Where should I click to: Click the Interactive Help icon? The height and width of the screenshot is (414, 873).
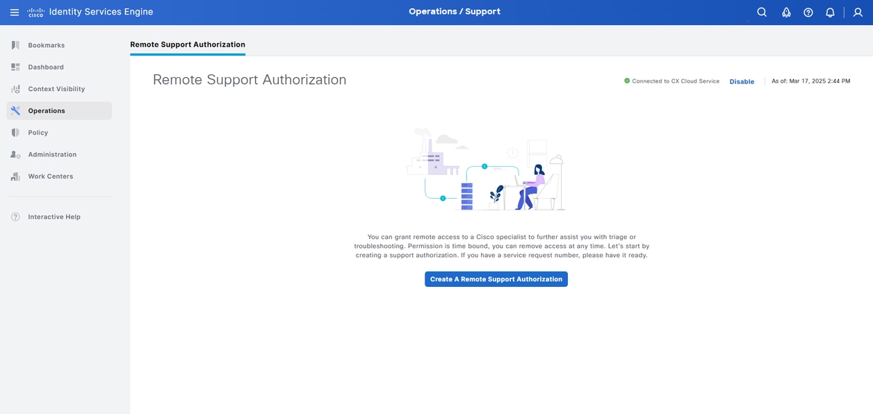[15, 216]
